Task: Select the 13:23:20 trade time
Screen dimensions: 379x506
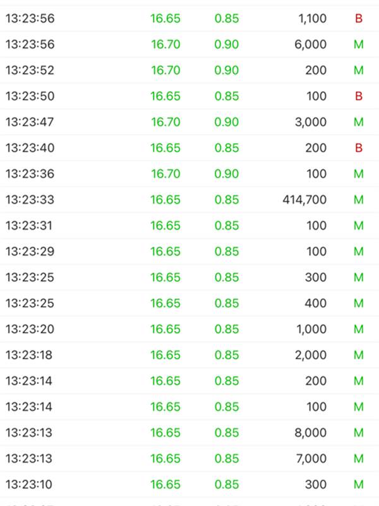Action: point(30,329)
